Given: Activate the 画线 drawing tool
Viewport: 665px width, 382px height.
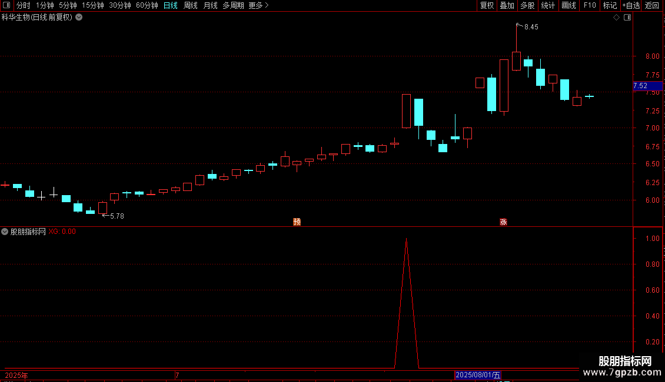Looking at the screenshot, I should 568,5.
